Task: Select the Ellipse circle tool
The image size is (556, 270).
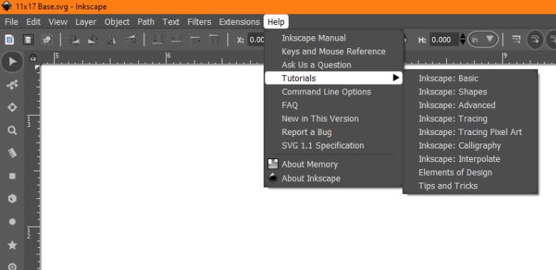Action: pyautogui.click(x=12, y=222)
